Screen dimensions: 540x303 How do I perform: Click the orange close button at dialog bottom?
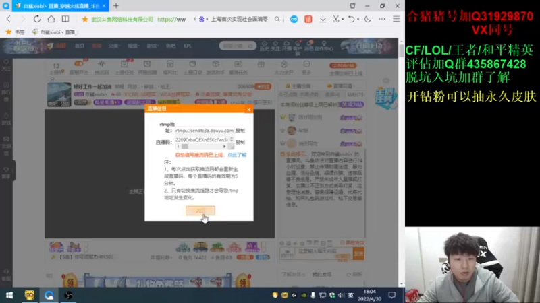pyautogui.click(x=200, y=211)
